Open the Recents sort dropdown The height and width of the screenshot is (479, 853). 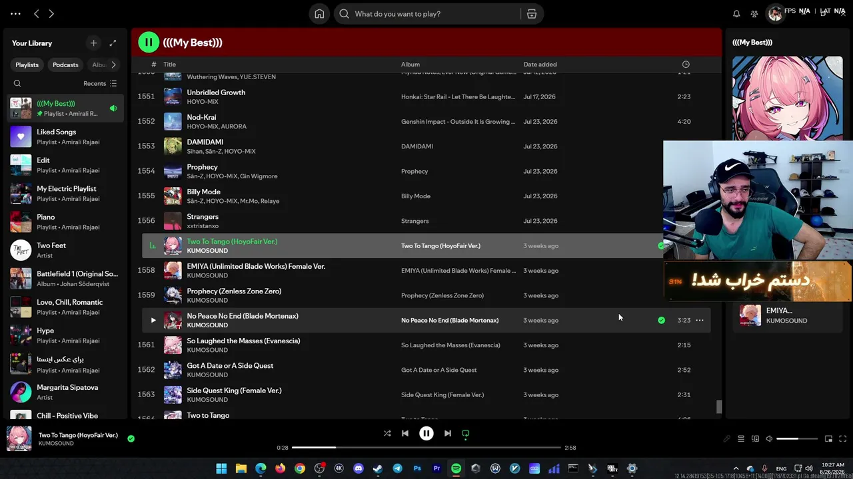[100, 84]
